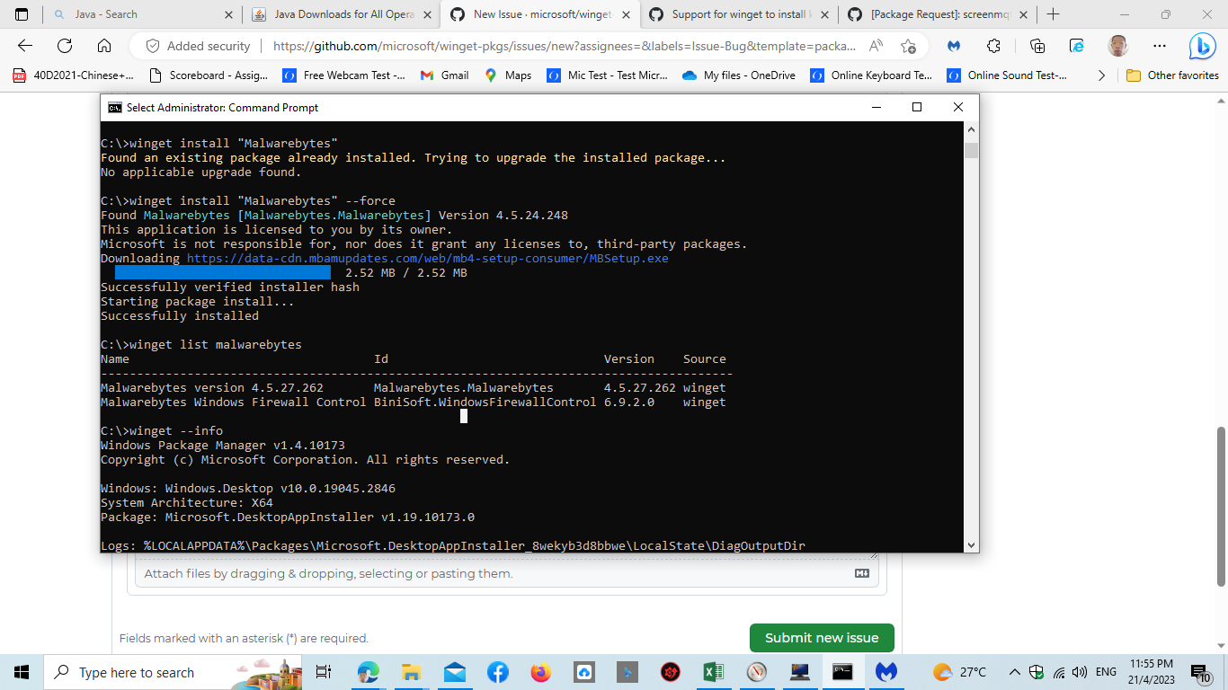
Task: Click the download progress bar in console
Action: (x=223, y=273)
